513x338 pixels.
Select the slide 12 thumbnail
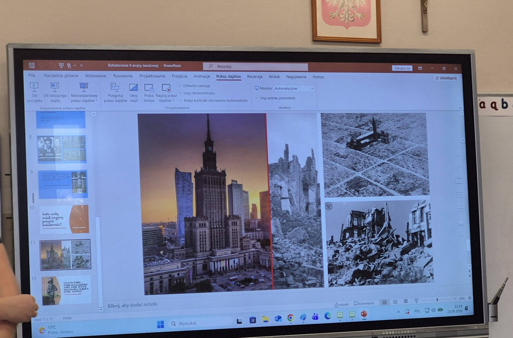click(x=66, y=290)
